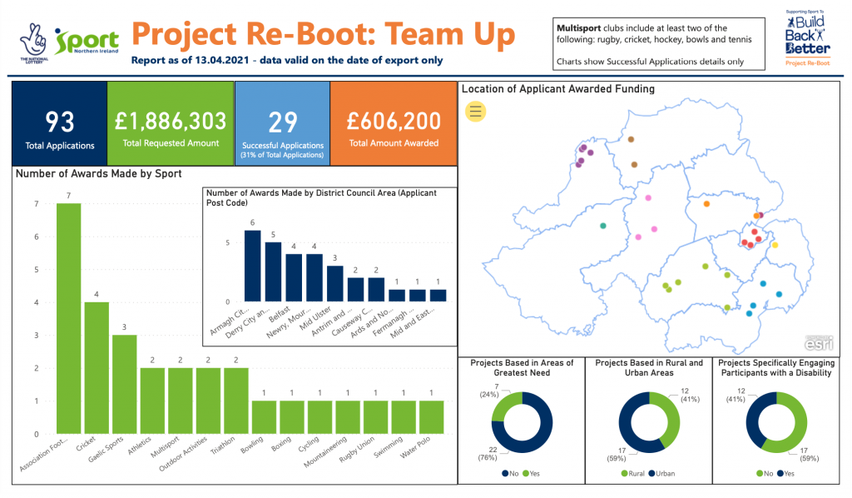The height and width of the screenshot is (498, 852).
Task: Click the Cycling bar in sport chart
Action: 320,417
